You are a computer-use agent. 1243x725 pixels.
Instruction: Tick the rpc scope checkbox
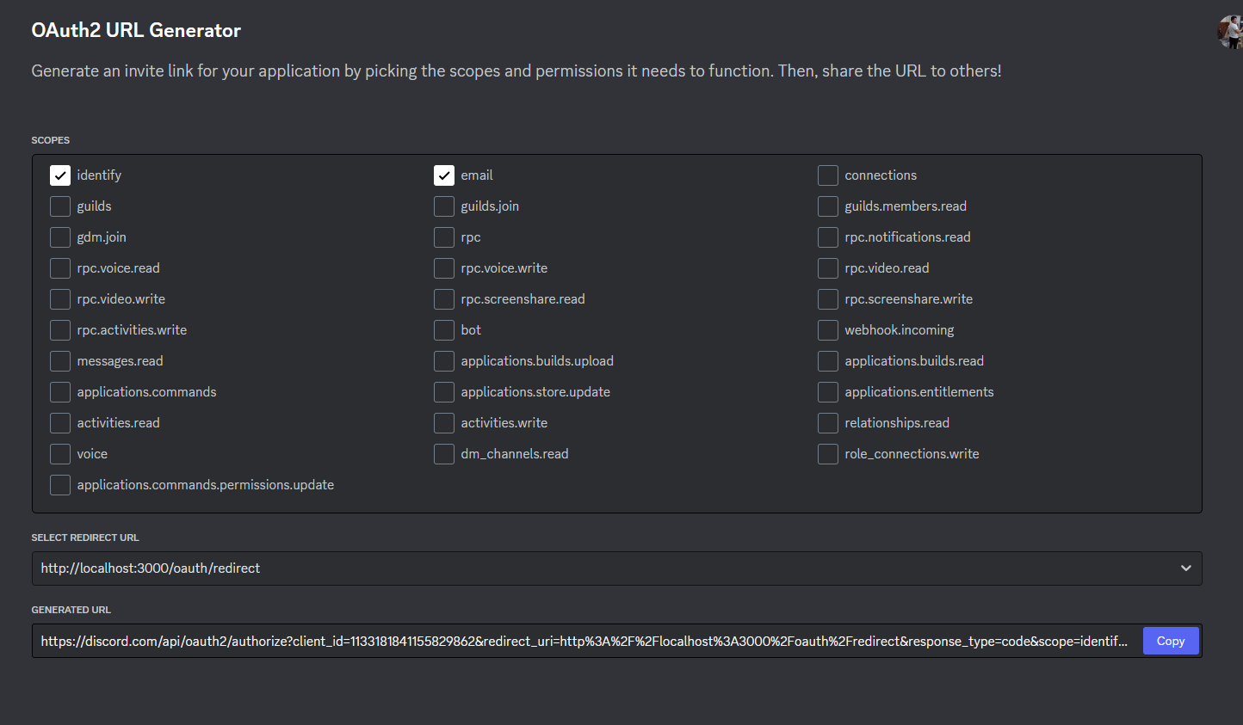click(444, 237)
